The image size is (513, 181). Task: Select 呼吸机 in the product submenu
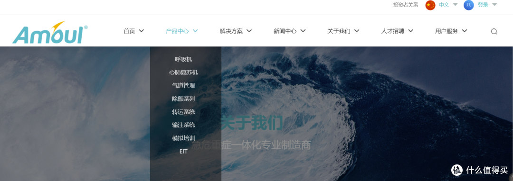point(183,59)
